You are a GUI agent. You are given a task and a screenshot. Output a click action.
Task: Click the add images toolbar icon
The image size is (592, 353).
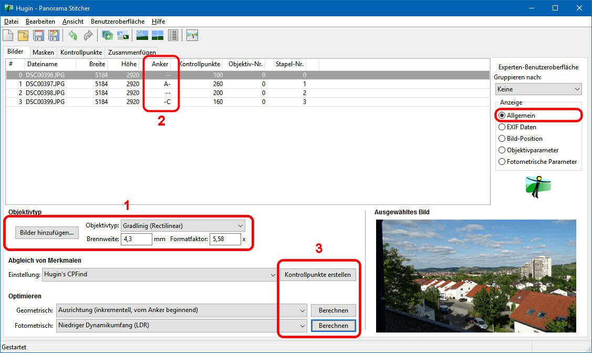[x=107, y=35]
